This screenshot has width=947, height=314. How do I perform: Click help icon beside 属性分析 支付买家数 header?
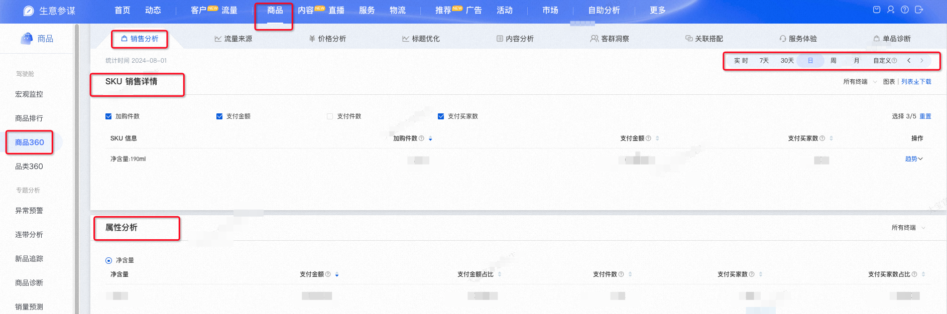[752, 274]
